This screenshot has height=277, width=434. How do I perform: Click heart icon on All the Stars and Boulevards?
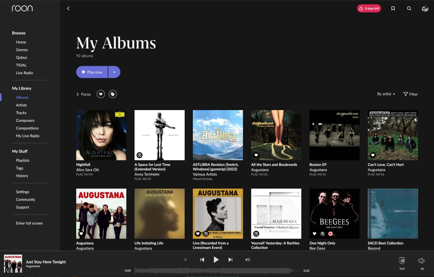coord(256,155)
